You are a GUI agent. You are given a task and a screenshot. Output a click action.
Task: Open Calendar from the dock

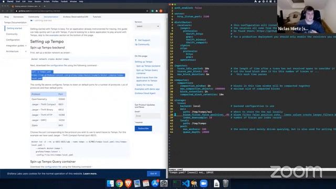click(x=146, y=184)
